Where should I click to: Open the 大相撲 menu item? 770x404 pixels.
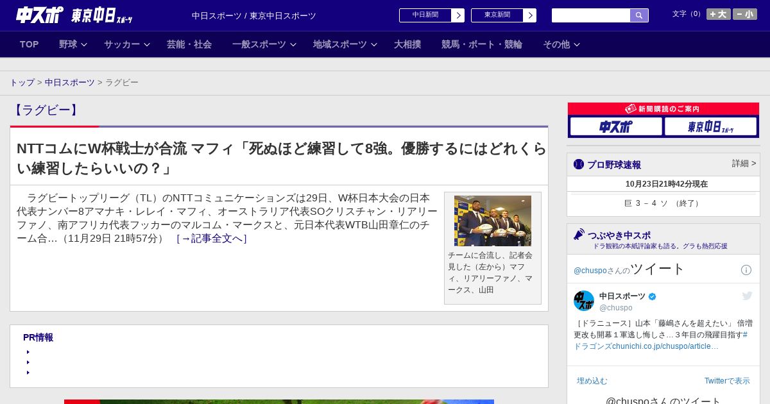[407, 44]
